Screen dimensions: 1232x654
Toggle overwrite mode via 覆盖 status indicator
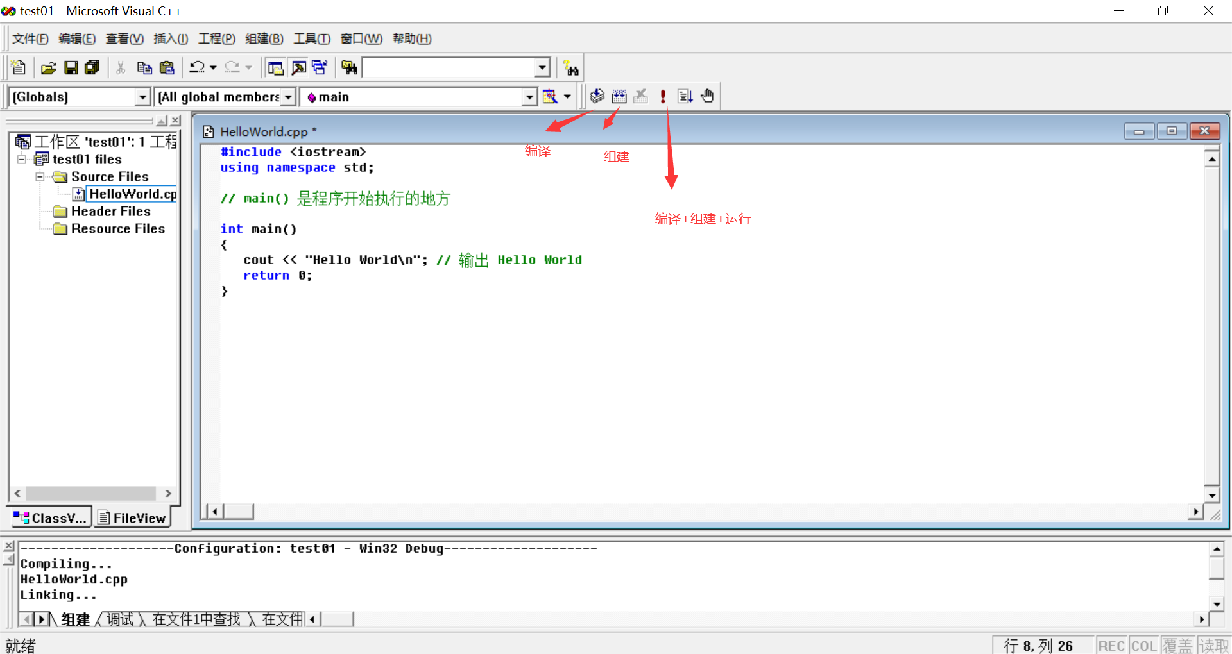(1177, 645)
